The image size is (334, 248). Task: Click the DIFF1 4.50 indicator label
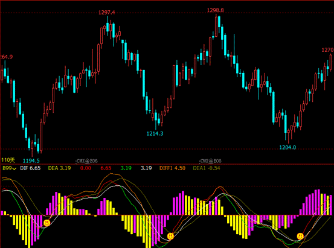click(x=172, y=168)
